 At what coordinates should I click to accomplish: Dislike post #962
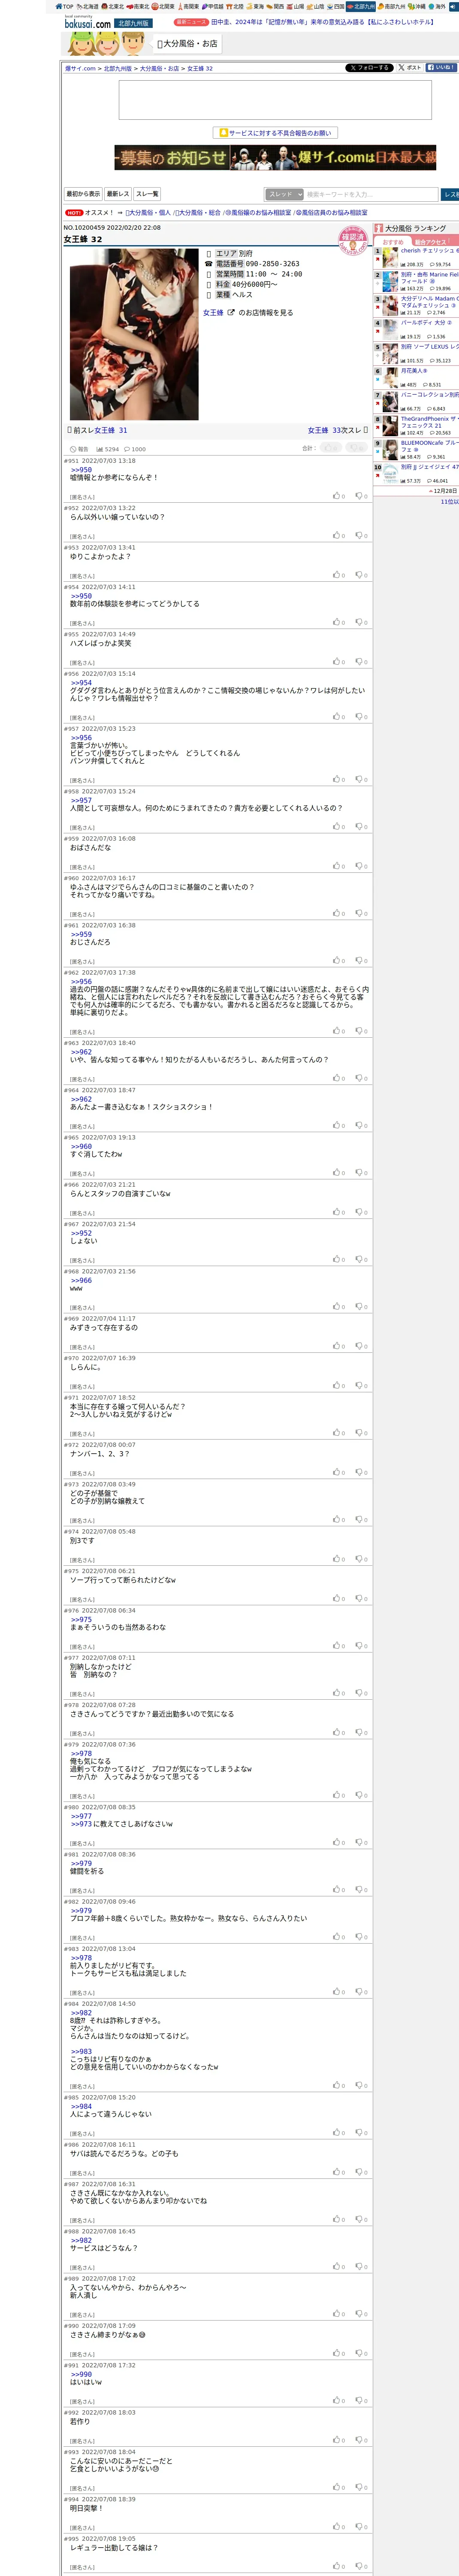[x=362, y=1031]
